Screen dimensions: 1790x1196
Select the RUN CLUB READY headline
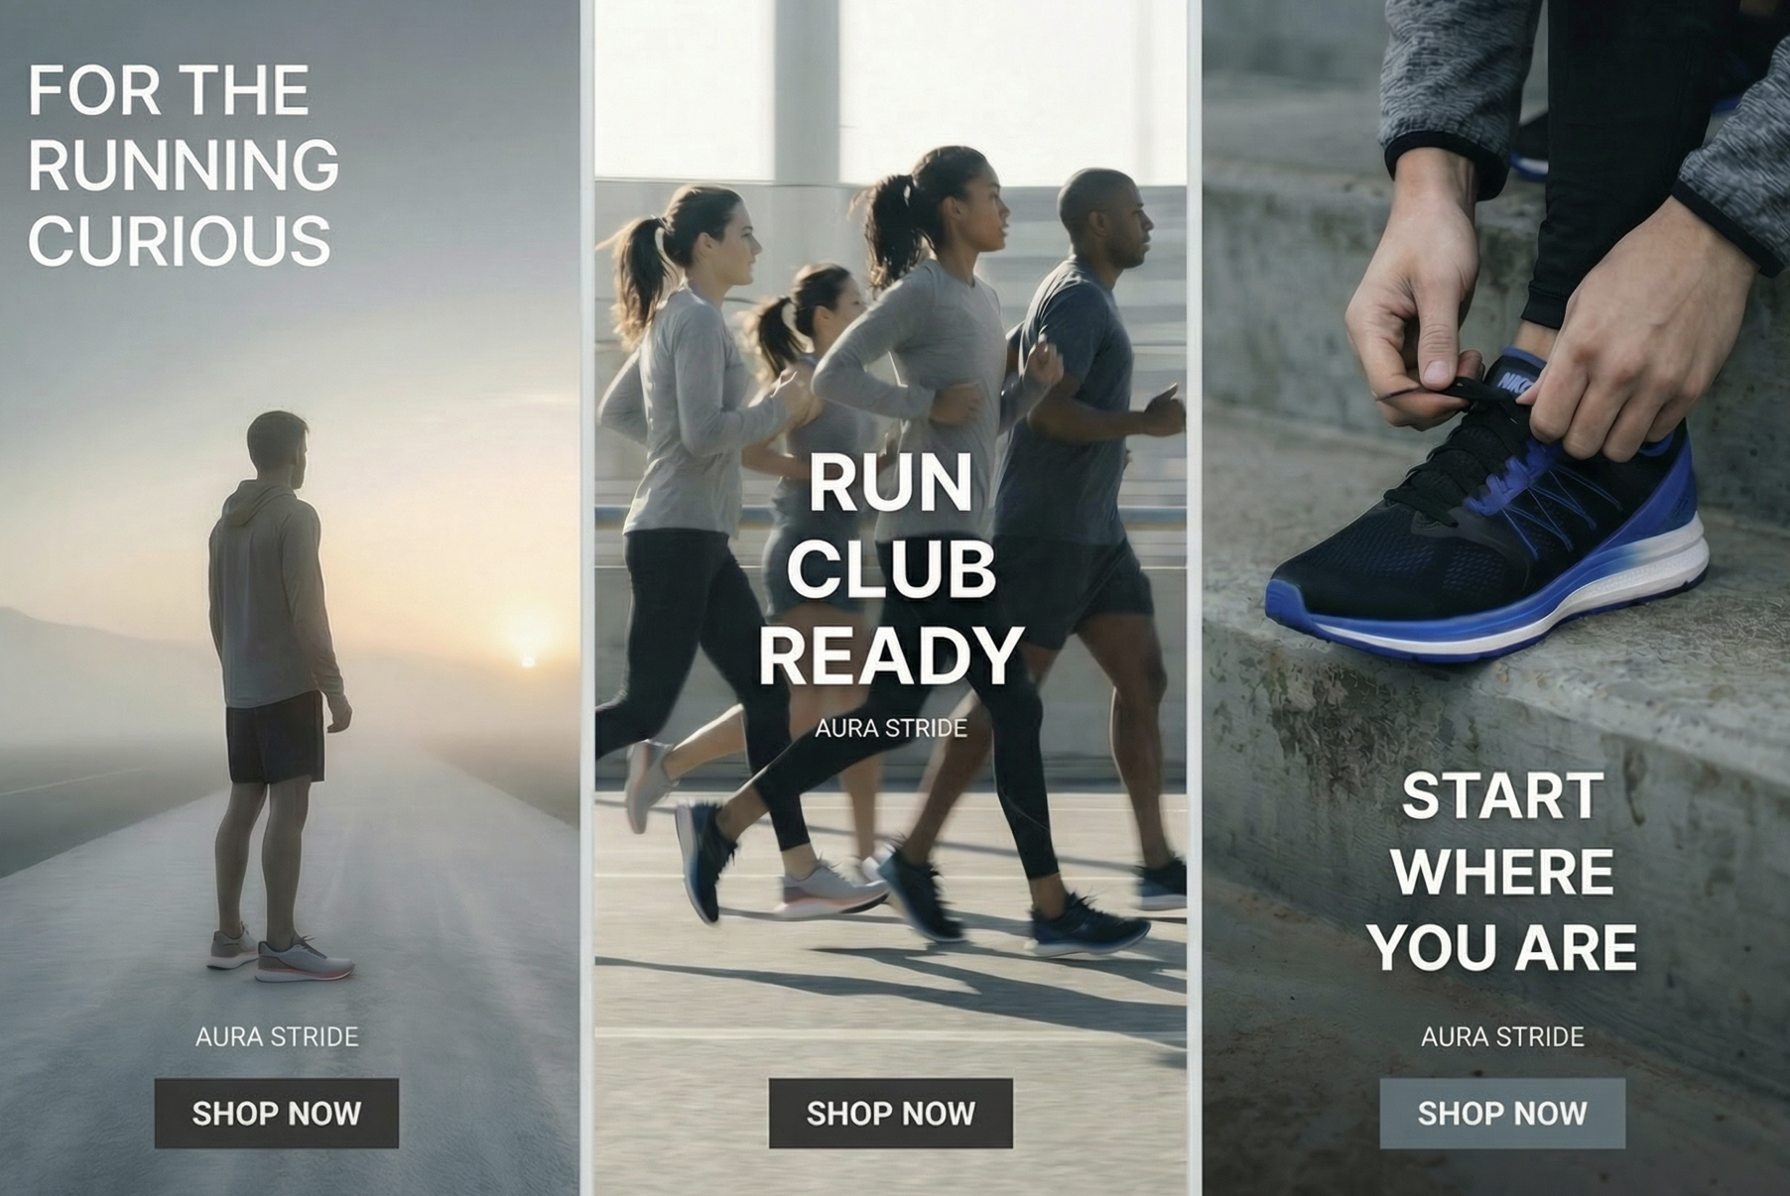pos(890,569)
